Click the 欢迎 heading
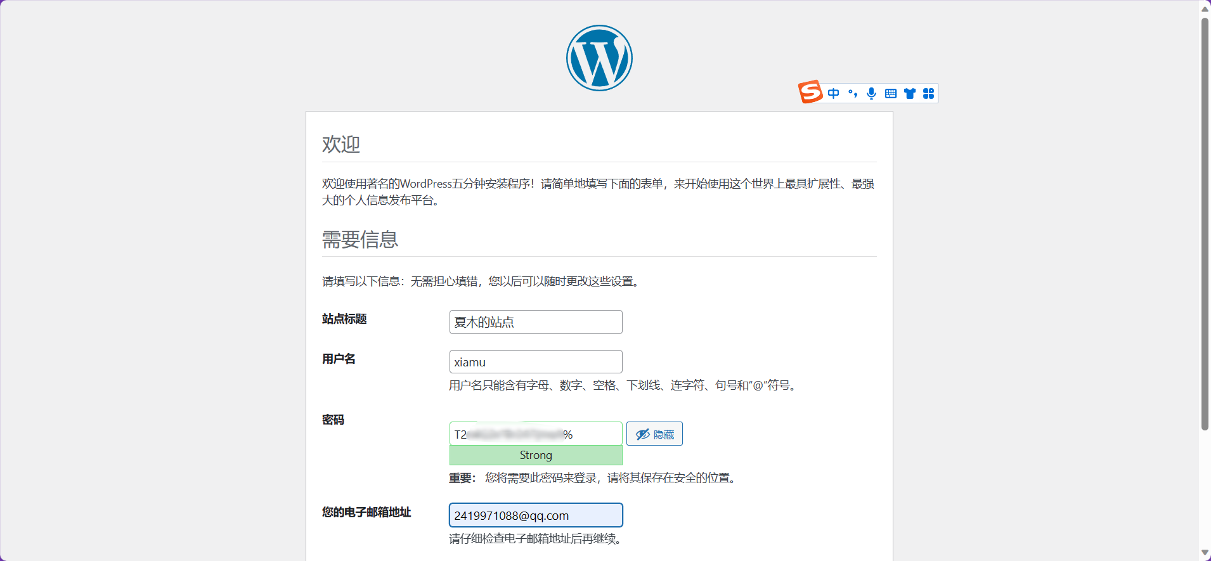1211x561 pixels. pyautogui.click(x=341, y=145)
